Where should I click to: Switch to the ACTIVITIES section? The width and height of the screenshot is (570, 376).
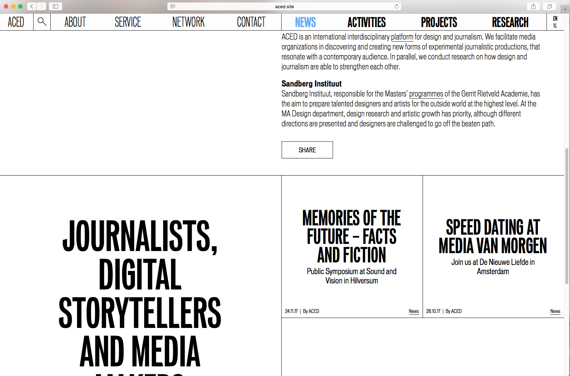[367, 22]
